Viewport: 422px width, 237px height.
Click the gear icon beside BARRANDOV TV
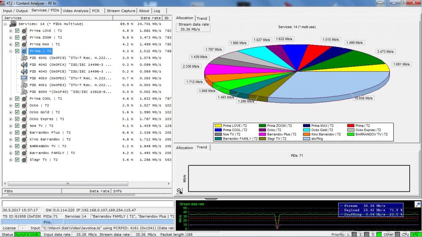point(24,146)
